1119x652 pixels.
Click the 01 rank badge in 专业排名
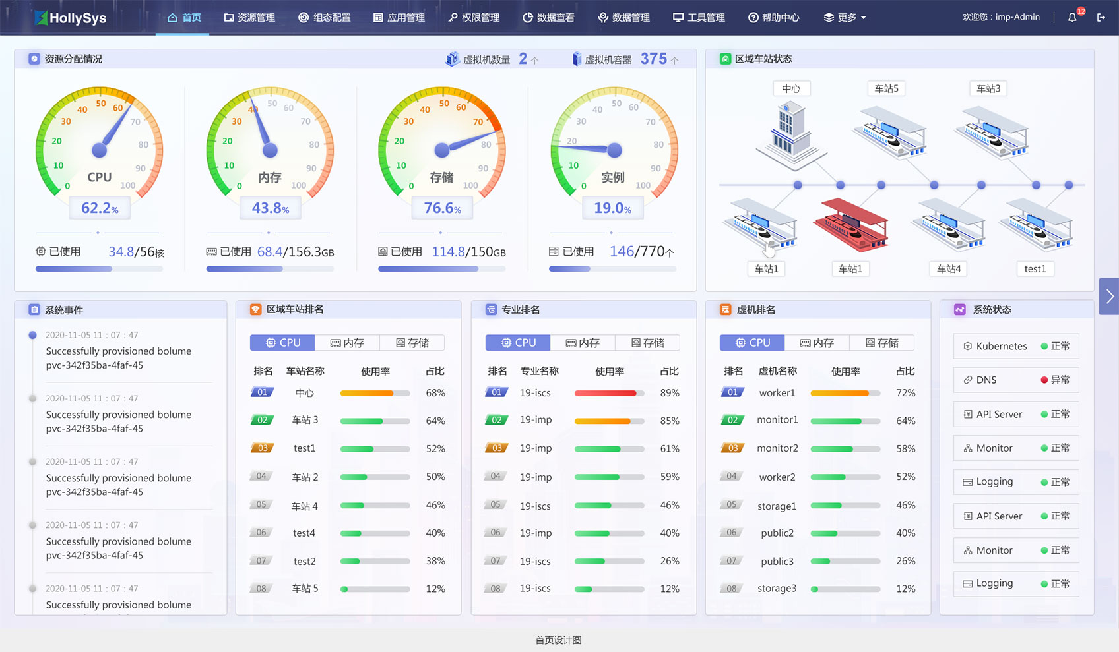(x=497, y=392)
